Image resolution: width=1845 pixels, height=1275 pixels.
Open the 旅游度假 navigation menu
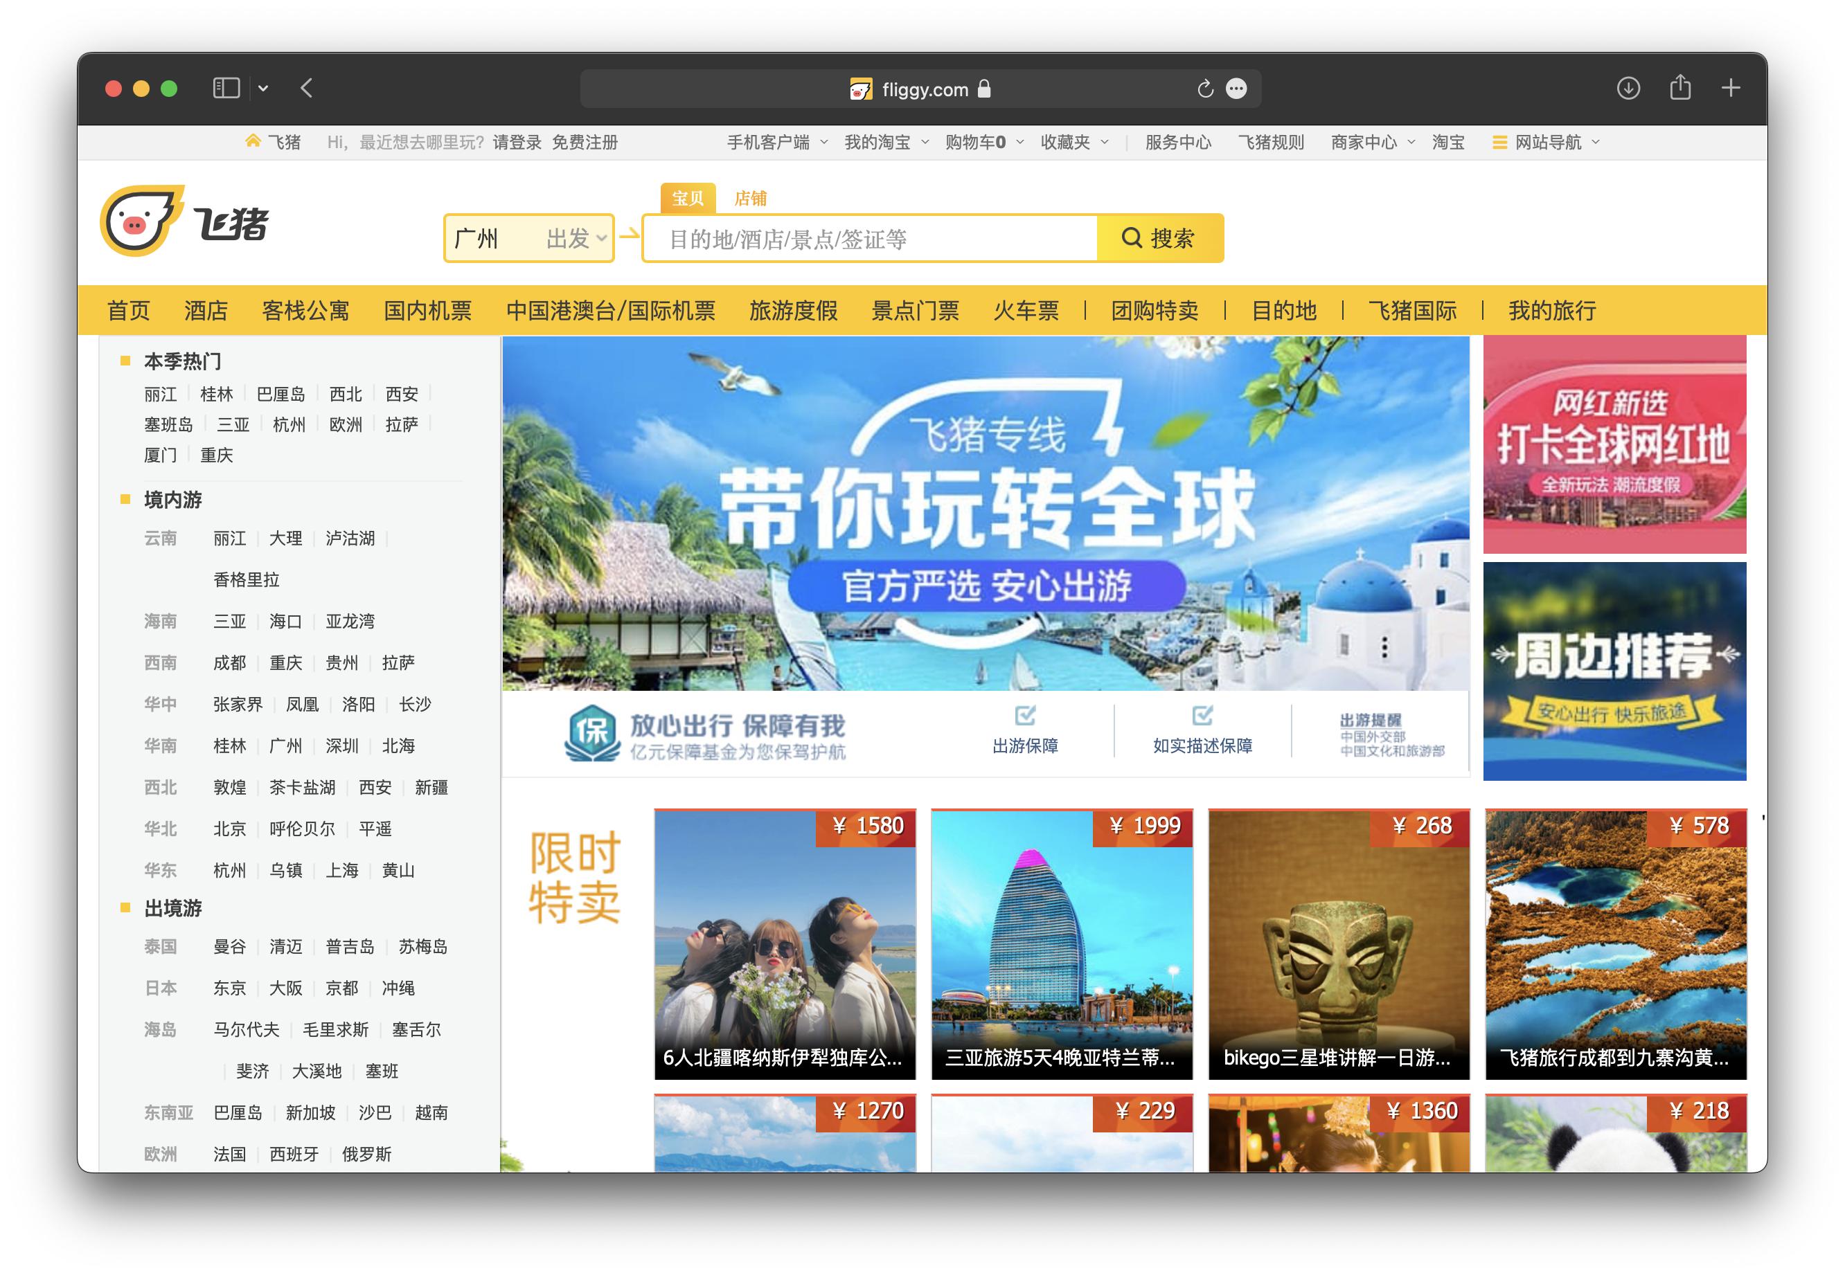[x=794, y=311]
